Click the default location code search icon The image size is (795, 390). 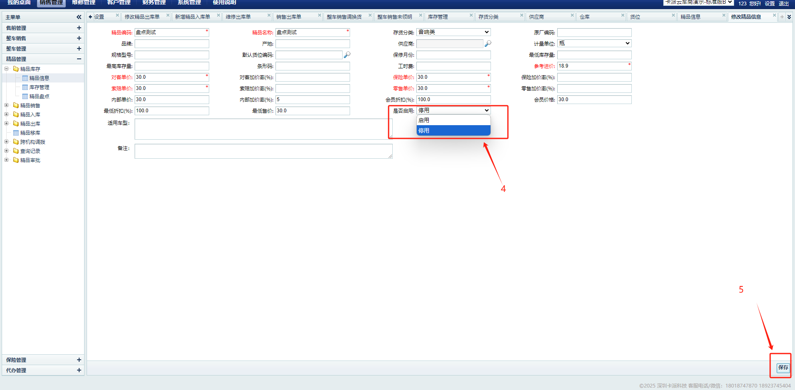point(347,55)
